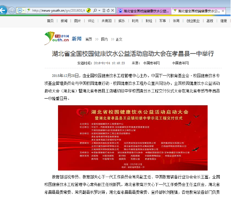
Task: Click the 国内 breadcrumb link
Action: (x=104, y=39)
